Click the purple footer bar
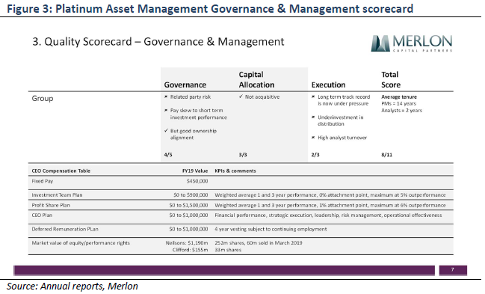The width and height of the screenshot is (485, 294). [x=224, y=270]
